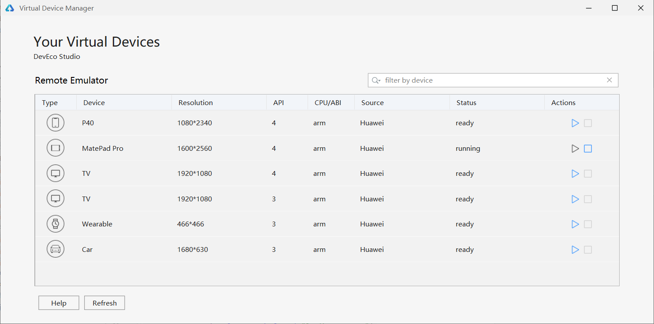
Task: Click the ready status of P40
Action: coord(464,123)
